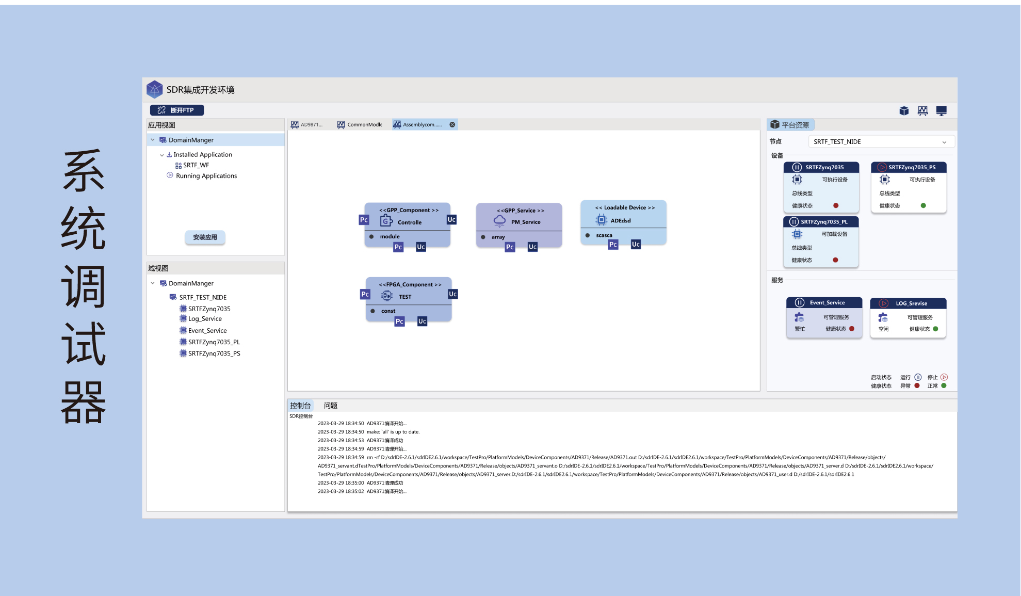Click the cube icon in top toolbar
Screen dimensions: 1021x596
click(x=904, y=111)
